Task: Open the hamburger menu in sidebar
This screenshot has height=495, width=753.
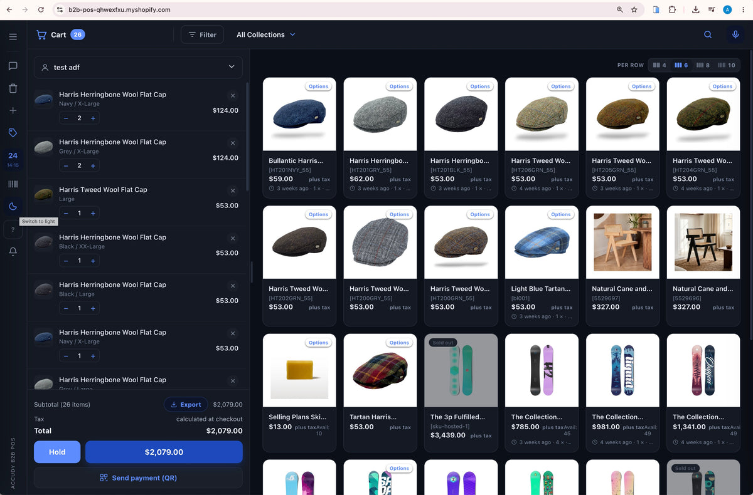Action: point(13,36)
